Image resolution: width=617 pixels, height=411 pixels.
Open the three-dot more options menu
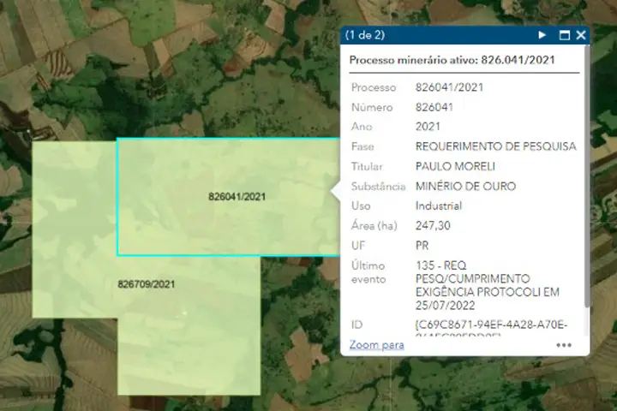[563, 345]
